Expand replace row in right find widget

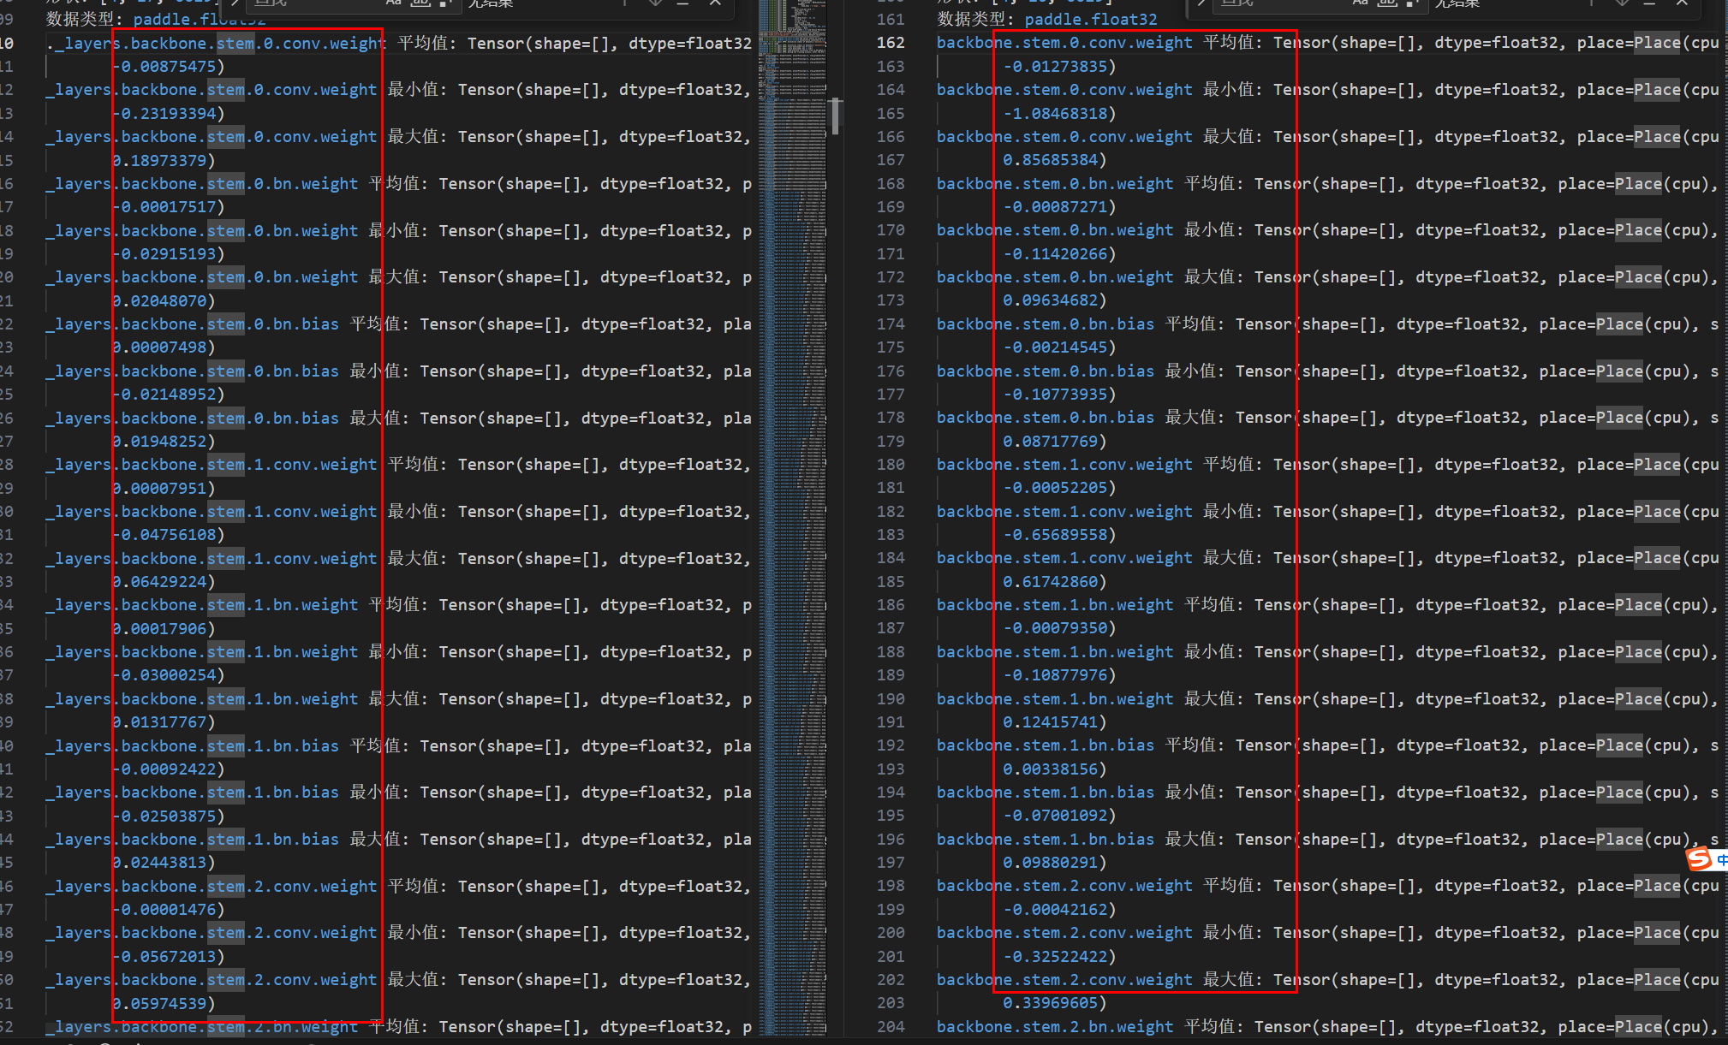pyautogui.click(x=1201, y=3)
